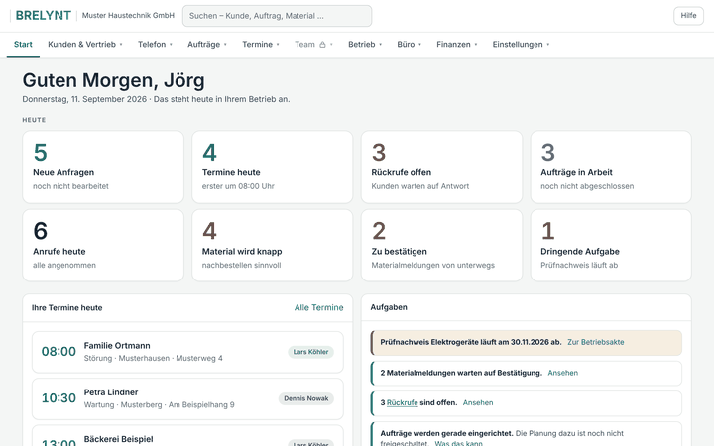Image resolution: width=714 pixels, height=446 pixels.
Task: Expand the Kunden & Vertrieb menu
Action: [85, 45]
